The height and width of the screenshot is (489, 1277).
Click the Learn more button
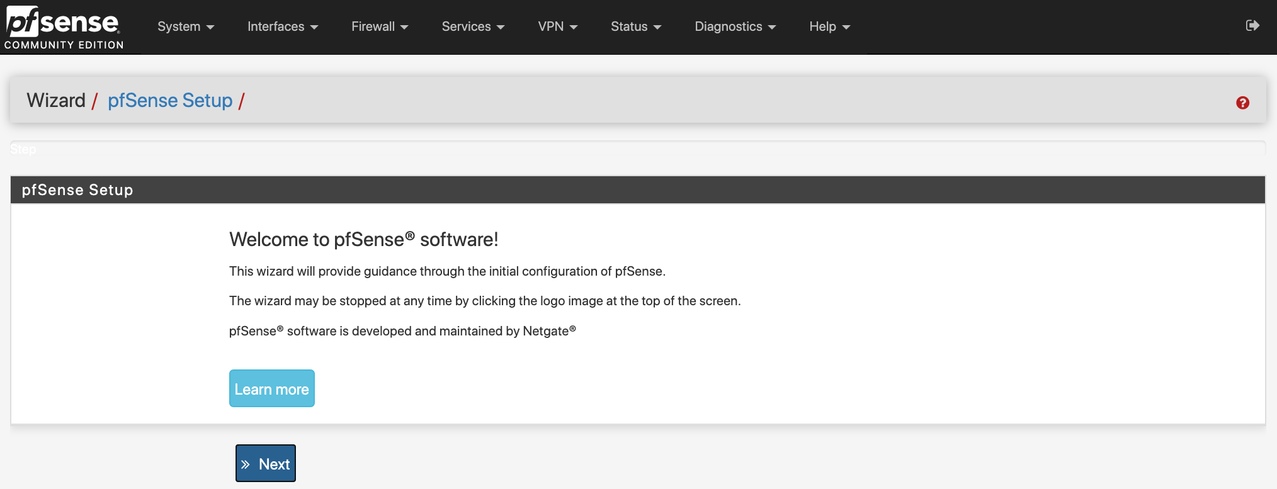272,388
